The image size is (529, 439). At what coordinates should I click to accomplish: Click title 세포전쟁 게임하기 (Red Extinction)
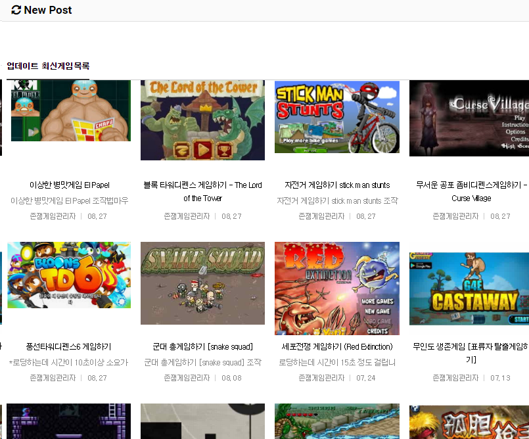click(x=337, y=346)
